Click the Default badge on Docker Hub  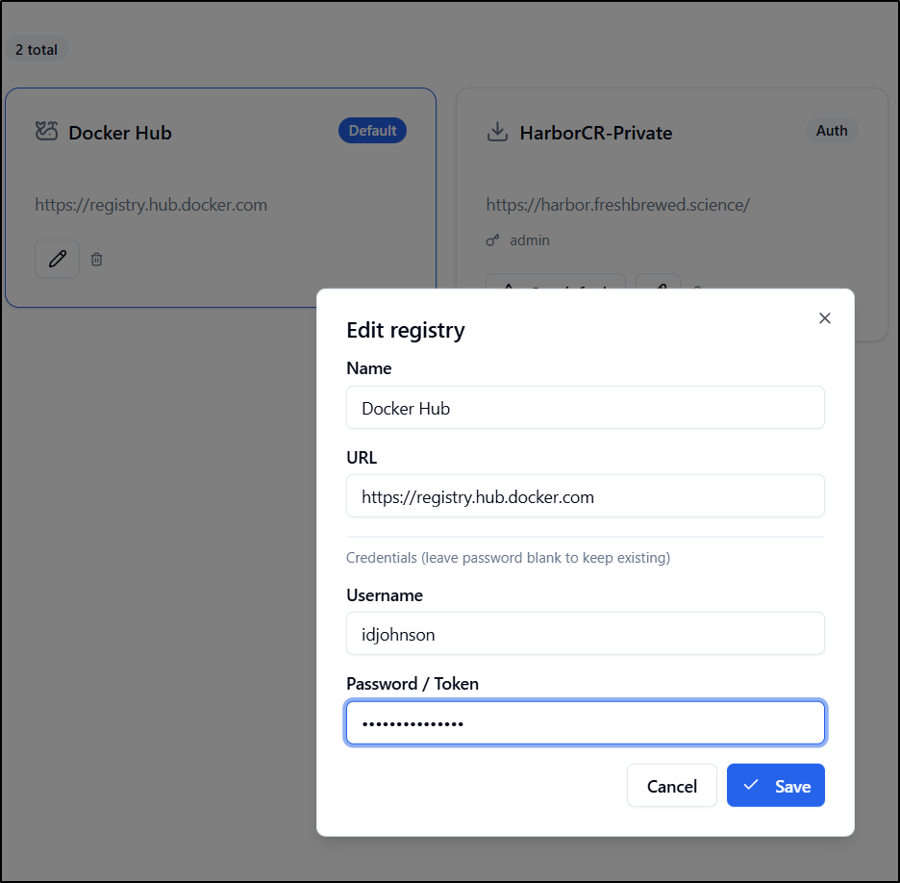pyautogui.click(x=372, y=131)
